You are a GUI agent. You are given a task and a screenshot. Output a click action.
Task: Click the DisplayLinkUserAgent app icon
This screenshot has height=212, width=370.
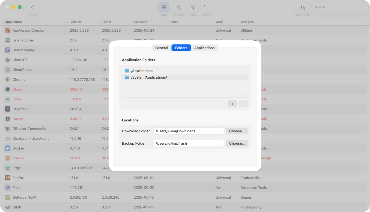coord(8,138)
